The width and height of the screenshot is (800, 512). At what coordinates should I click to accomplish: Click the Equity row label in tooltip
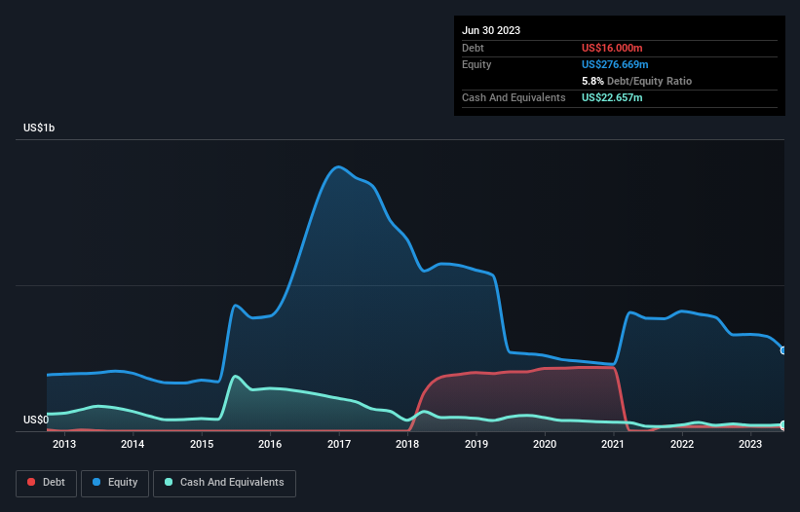point(476,64)
